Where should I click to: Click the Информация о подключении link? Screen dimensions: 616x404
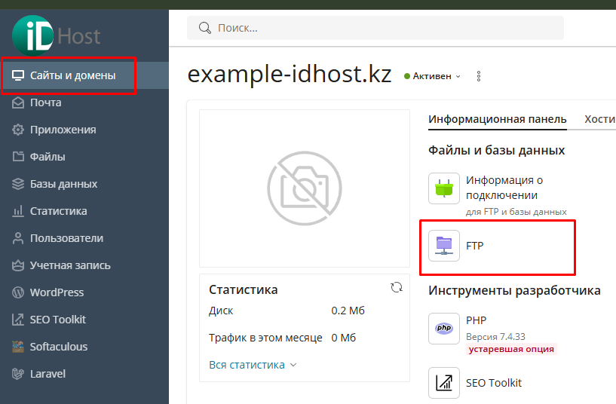504,187
